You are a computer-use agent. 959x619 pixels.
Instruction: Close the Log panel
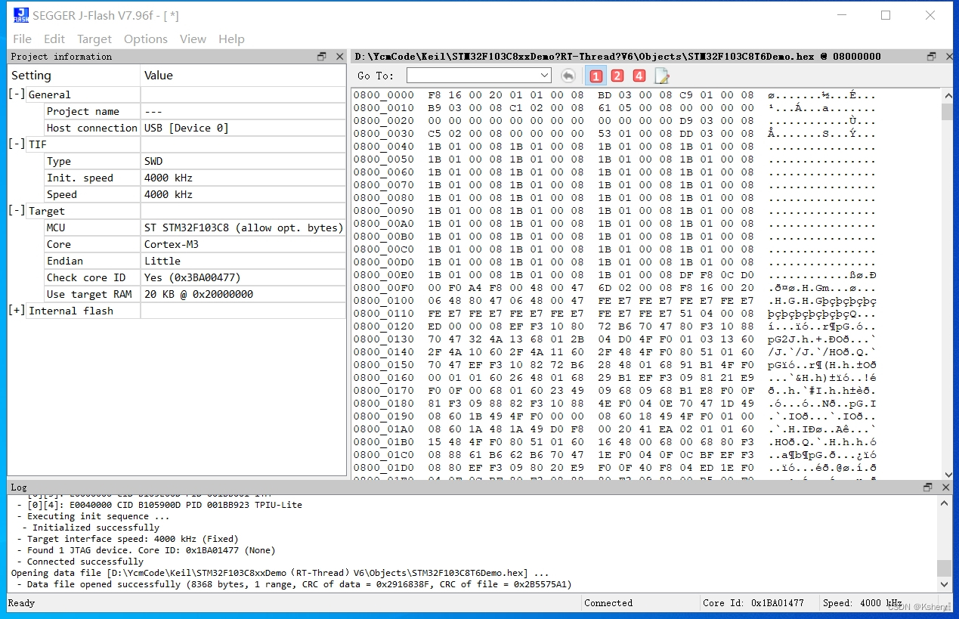(945, 487)
